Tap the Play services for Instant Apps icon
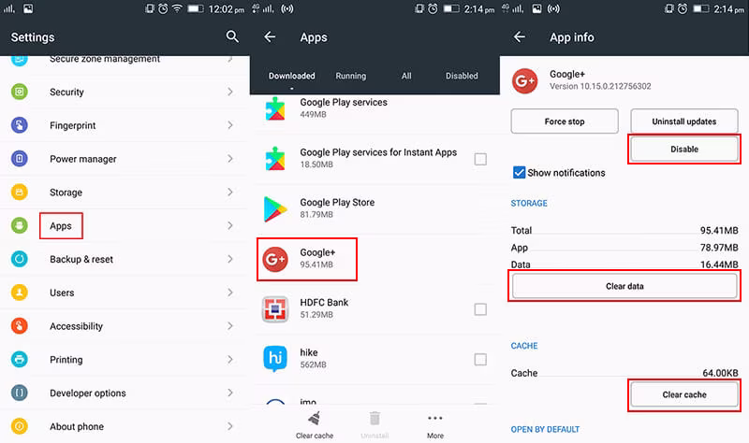The width and height of the screenshot is (749, 443). (275, 159)
